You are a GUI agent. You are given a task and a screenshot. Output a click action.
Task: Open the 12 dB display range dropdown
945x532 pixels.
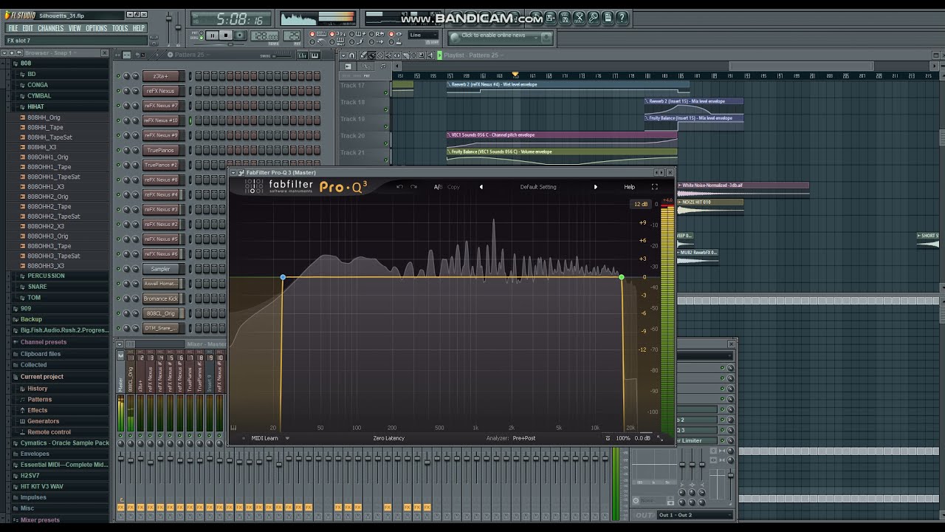pos(640,204)
